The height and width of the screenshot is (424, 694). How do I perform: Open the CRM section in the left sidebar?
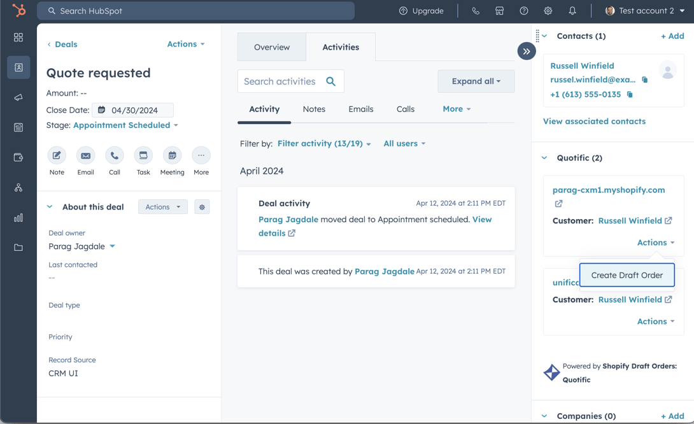(x=18, y=67)
